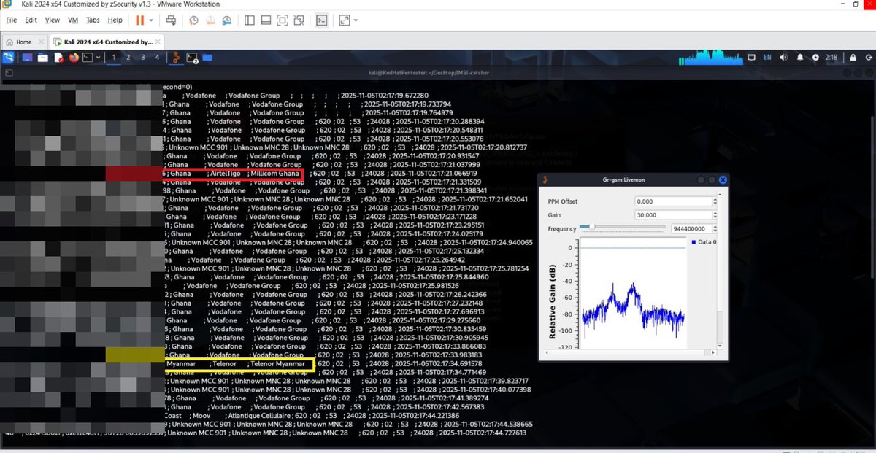Screen dimensions: 876x453
Task: Toggle the thumbnail bar view icon
Action: (x=265, y=20)
